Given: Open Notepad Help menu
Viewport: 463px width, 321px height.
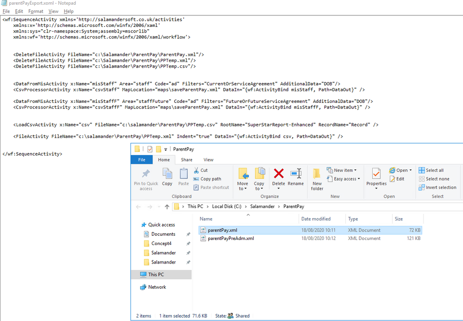Looking at the screenshot, I should tap(69, 11).
